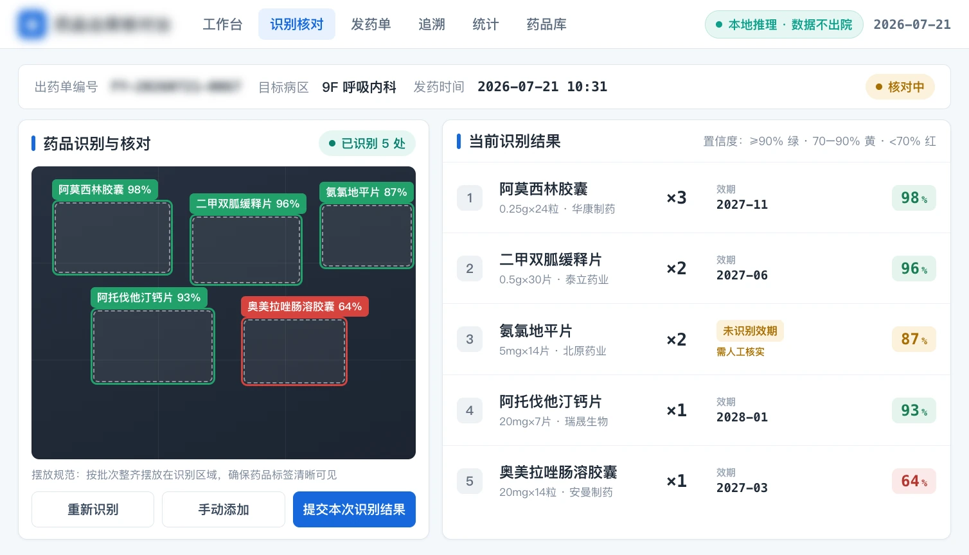The image size is (969, 555).
Task: Select the 二甲双胍缓释片 96% detection box
Action: [246, 250]
